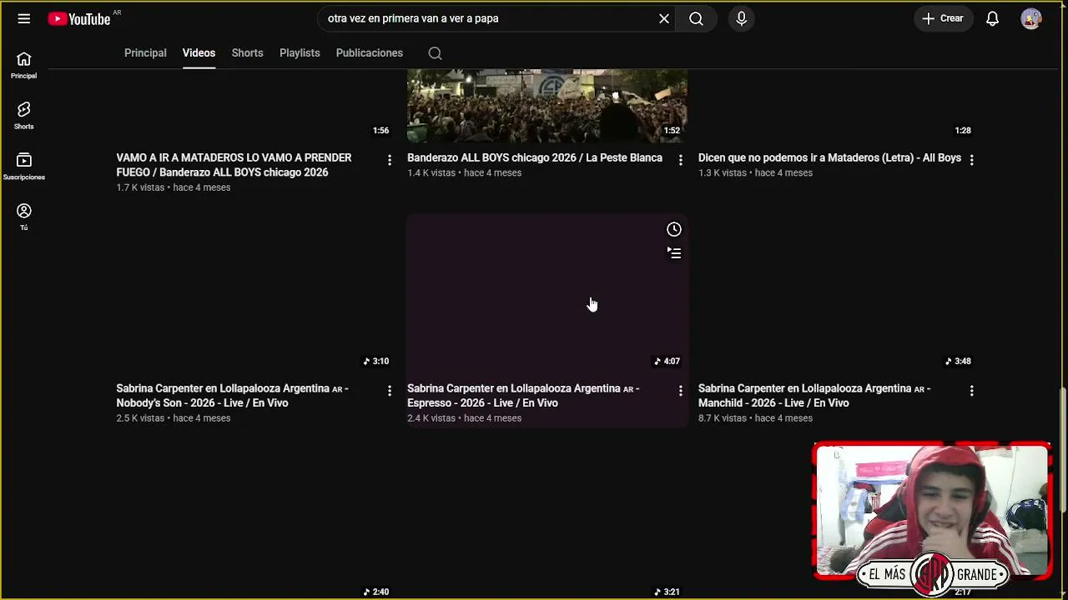Viewport: 1068px width, 600px height.
Task: Click "1.7 K vistas" text
Action: [140, 187]
